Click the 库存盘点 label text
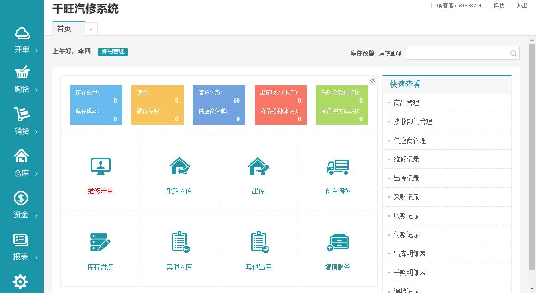 pyautogui.click(x=100, y=267)
